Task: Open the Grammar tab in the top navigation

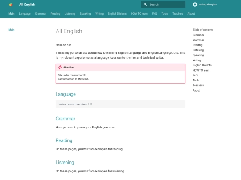Action: [x=41, y=14]
